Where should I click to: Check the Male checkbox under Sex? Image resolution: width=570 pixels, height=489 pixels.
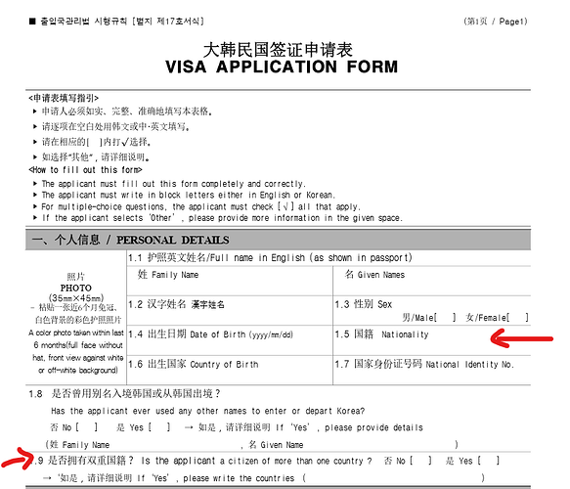(445, 318)
